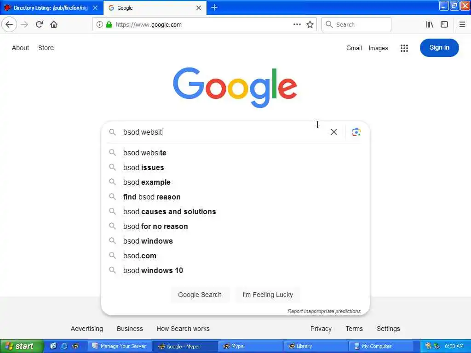Switch to the Directory Listing tab
Image resolution: width=471 pixels, height=353 pixels.
pos(51,8)
